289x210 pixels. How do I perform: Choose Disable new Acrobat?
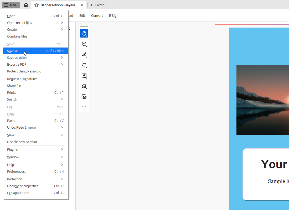tap(35, 142)
